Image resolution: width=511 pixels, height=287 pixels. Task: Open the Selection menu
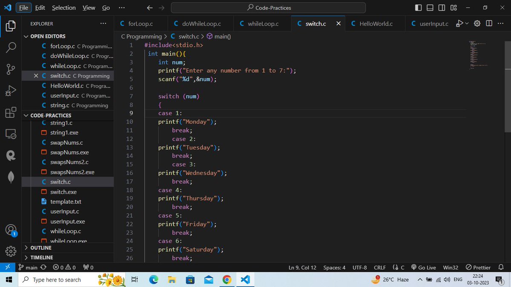click(x=64, y=8)
